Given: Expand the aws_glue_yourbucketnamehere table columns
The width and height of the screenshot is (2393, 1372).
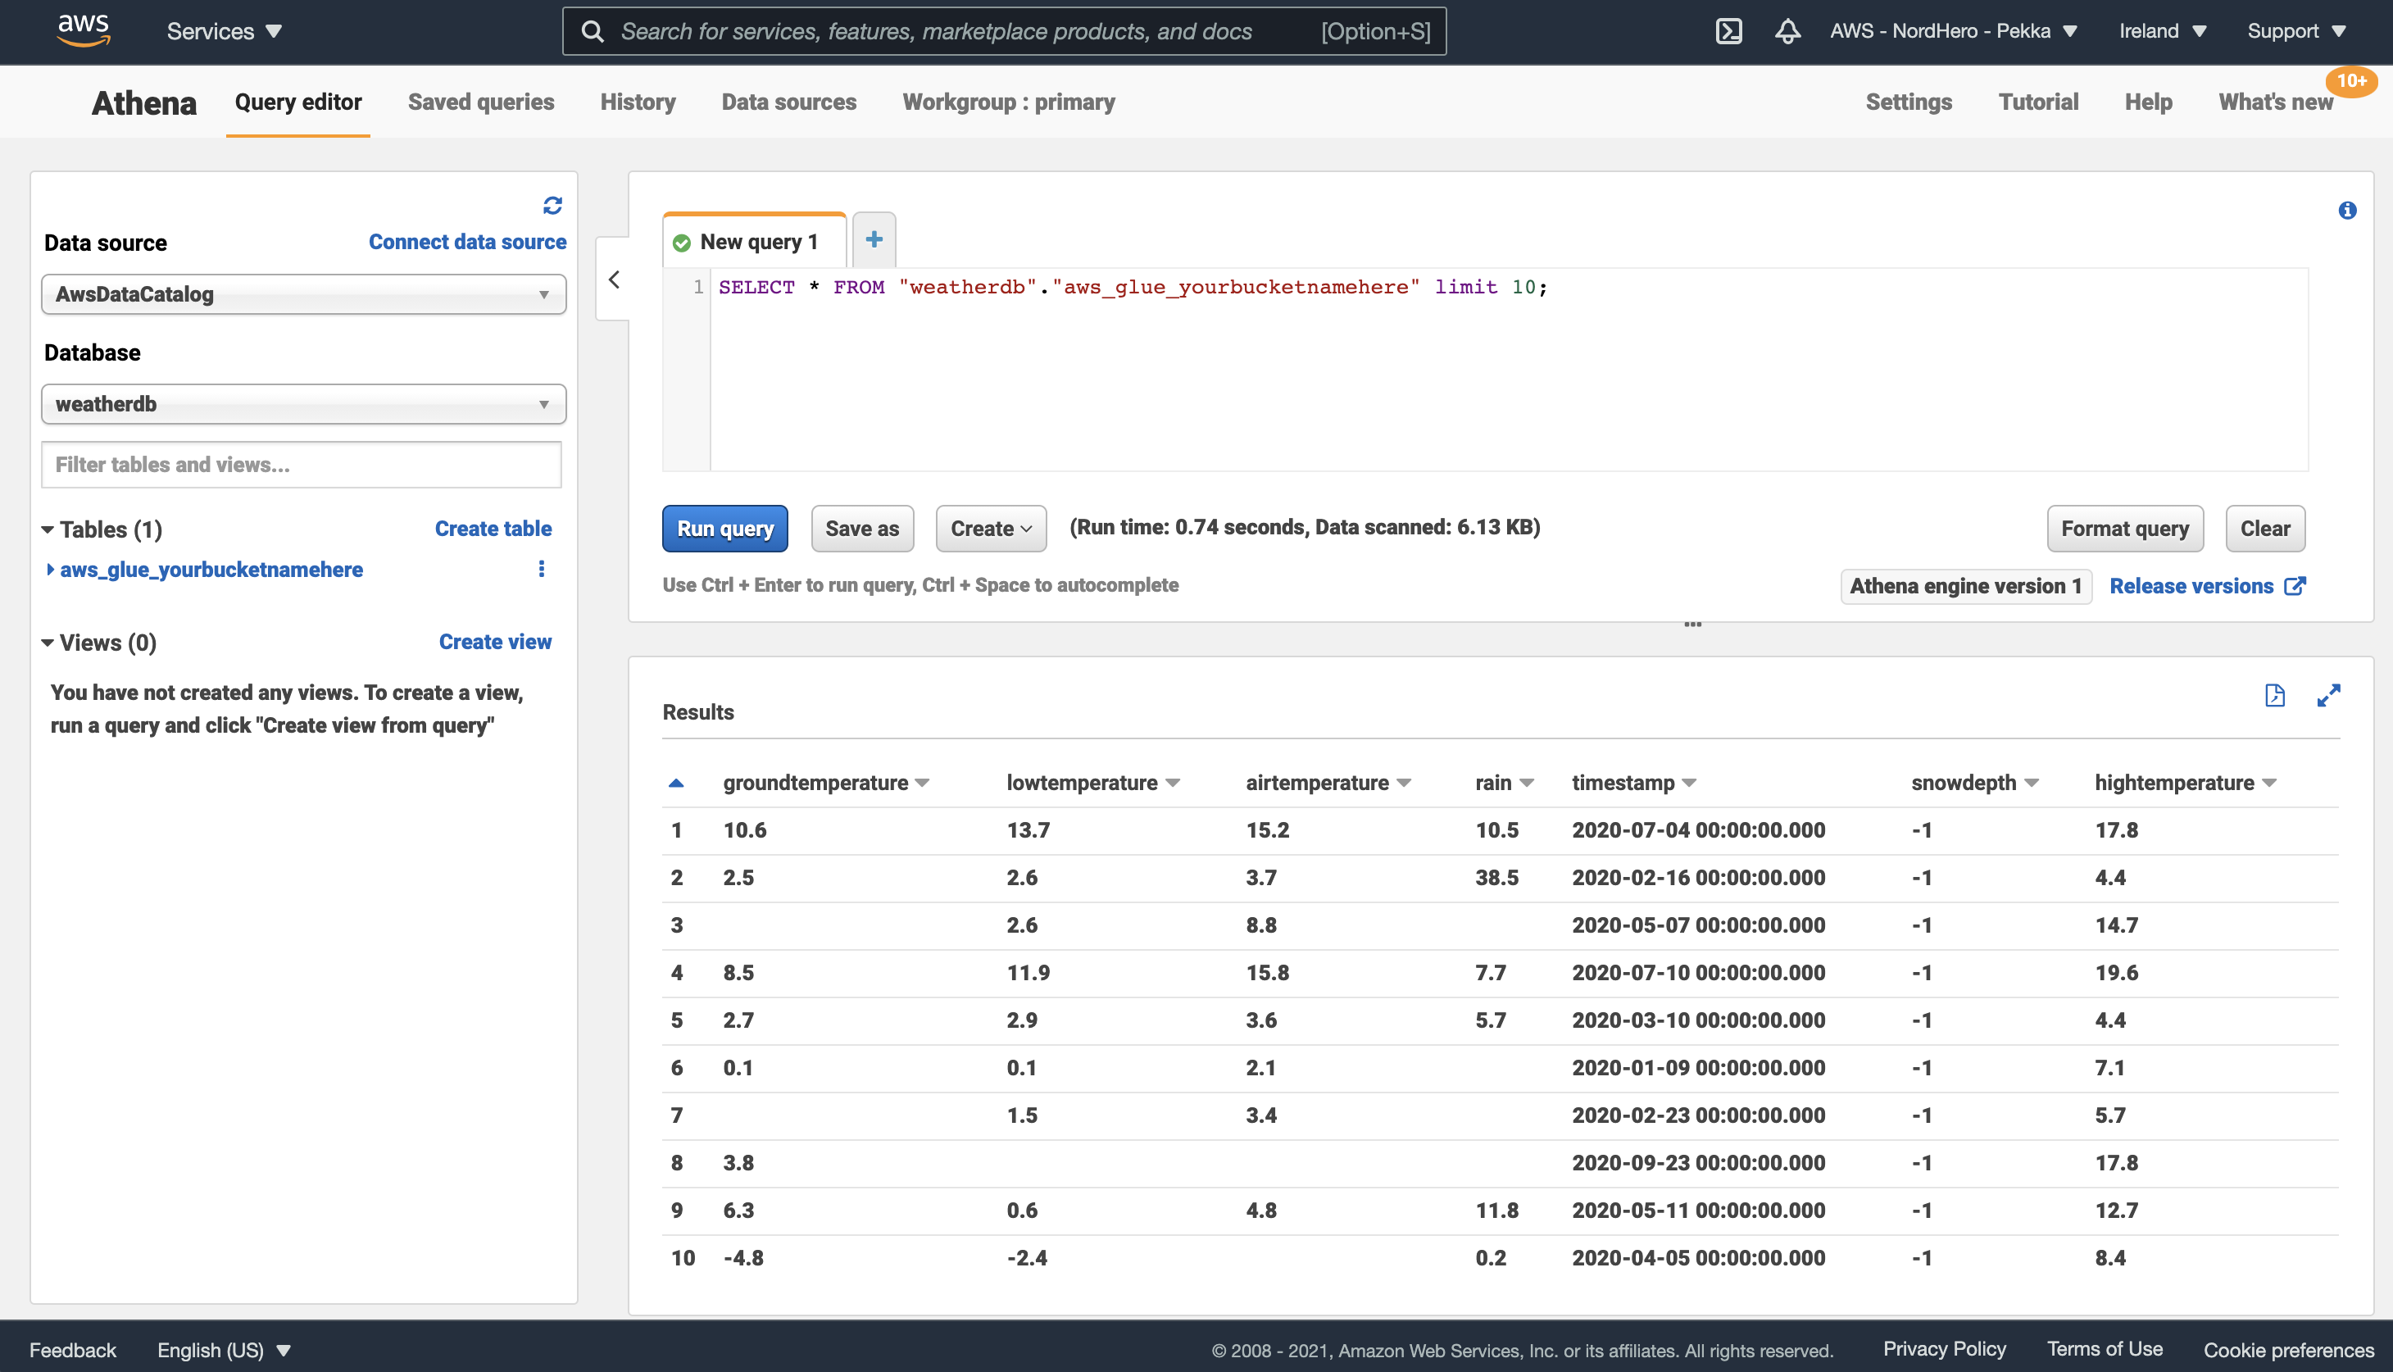Looking at the screenshot, I should click(x=50, y=569).
